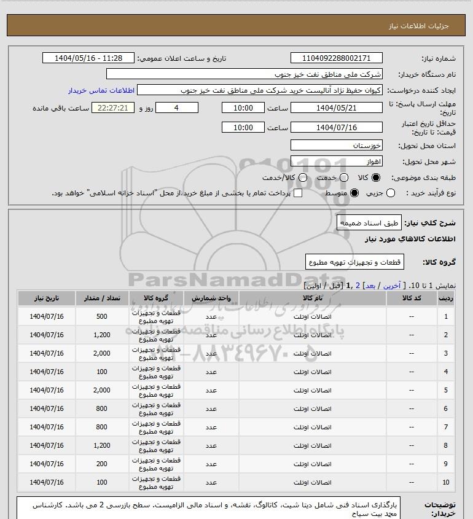Click the delivery province field خوزستان
Image resolution: width=473 pixels, height=519 pixels.
tap(336, 146)
